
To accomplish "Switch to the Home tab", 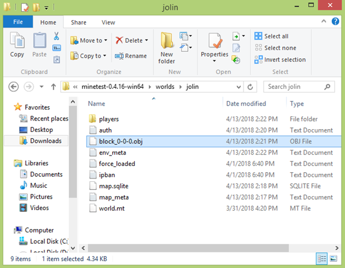I will [x=48, y=22].
